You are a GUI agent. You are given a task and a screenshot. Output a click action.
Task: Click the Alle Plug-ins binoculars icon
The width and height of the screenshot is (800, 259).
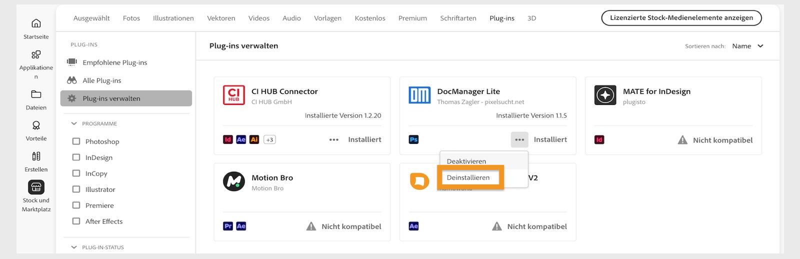(72, 80)
